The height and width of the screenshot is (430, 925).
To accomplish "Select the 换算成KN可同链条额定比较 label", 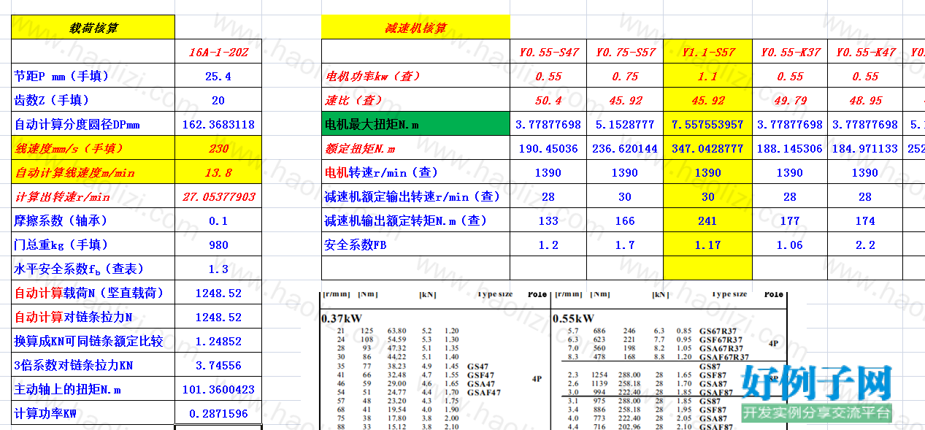I will click(x=93, y=341).
